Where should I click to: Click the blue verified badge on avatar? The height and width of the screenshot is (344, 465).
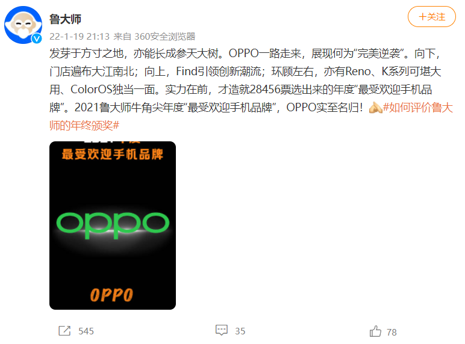coord(37,38)
